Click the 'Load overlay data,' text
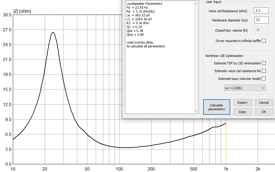This screenshot has width=275, height=172. [x=140, y=42]
